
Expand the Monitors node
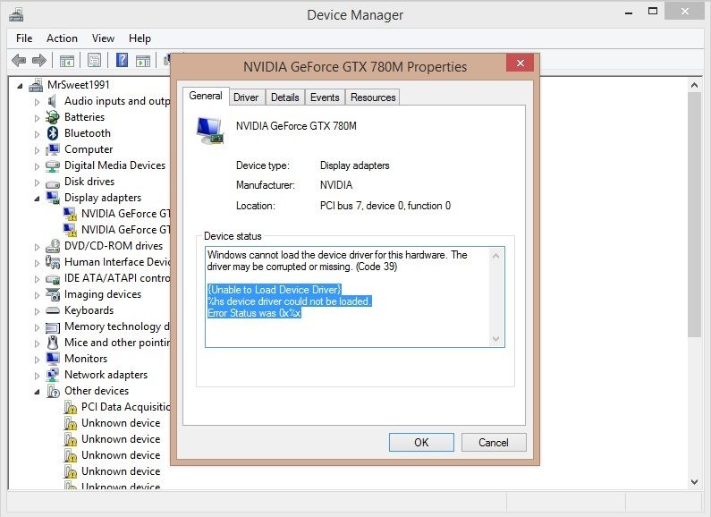pyautogui.click(x=37, y=360)
